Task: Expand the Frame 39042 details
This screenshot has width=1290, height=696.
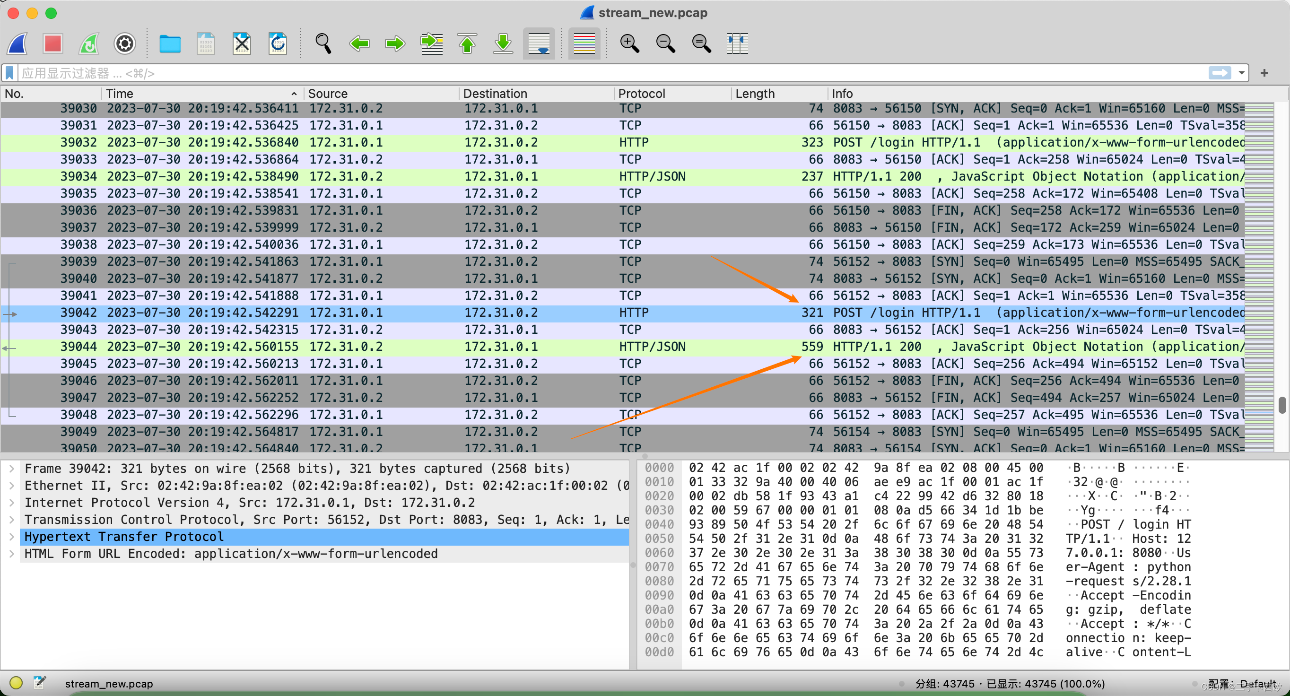Action: (11, 469)
